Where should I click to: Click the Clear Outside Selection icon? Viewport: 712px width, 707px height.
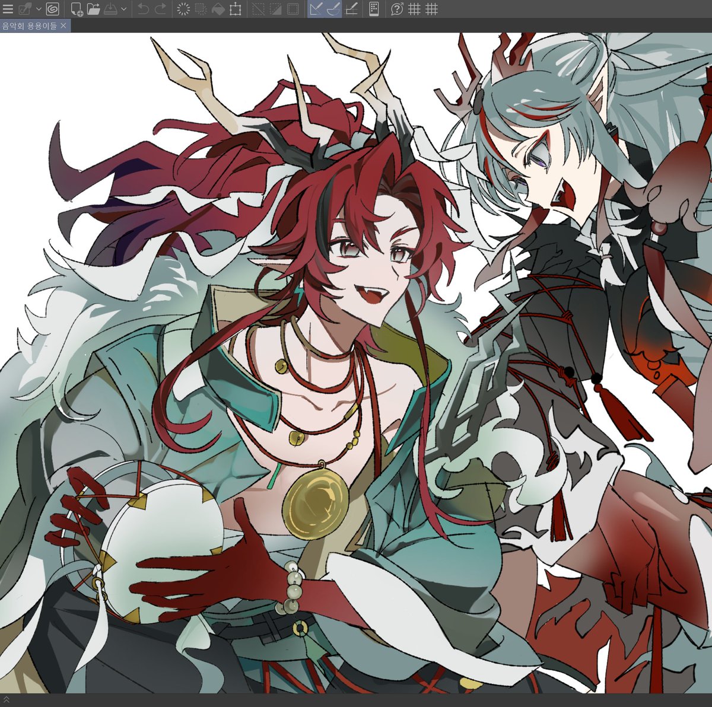[x=201, y=9]
